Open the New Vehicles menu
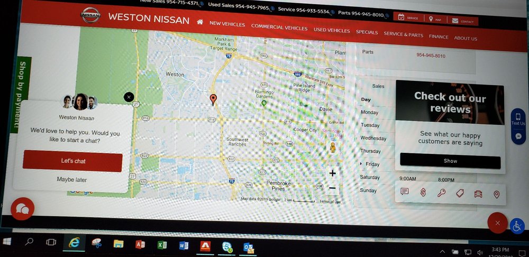The width and height of the screenshot is (529, 257). coord(227,24)
